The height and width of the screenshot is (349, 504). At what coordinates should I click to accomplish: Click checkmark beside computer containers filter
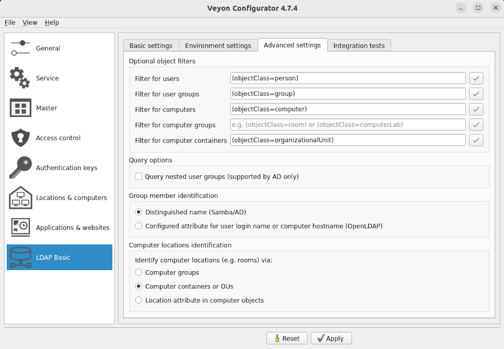click(475, 140)
